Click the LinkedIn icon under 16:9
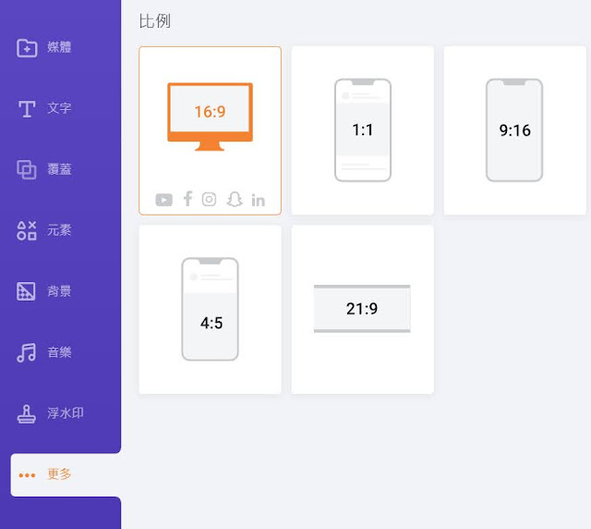Screen dimensions: 591x529 click(259, 200)
